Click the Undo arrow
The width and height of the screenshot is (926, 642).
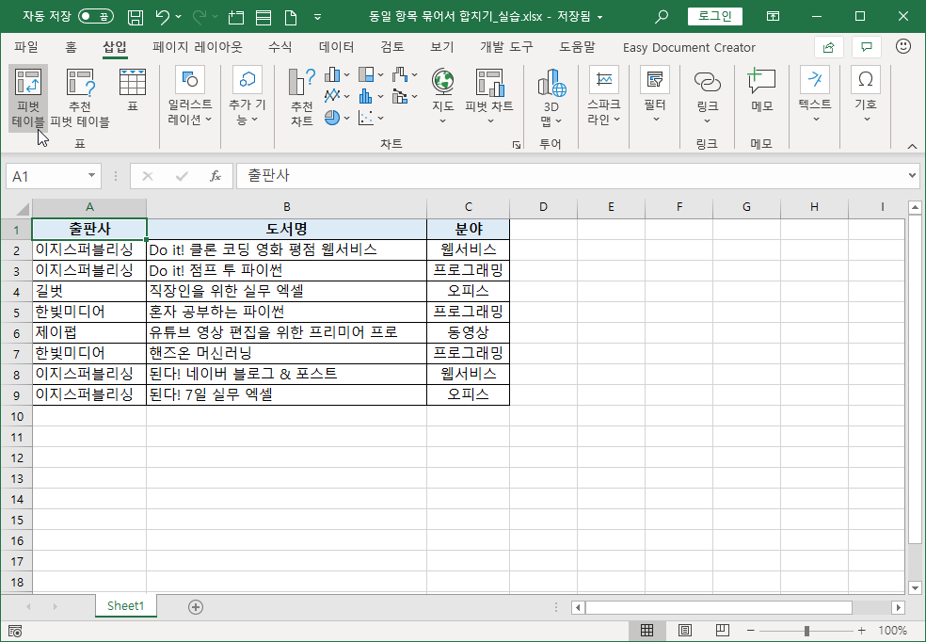click(x=164, y=17)
